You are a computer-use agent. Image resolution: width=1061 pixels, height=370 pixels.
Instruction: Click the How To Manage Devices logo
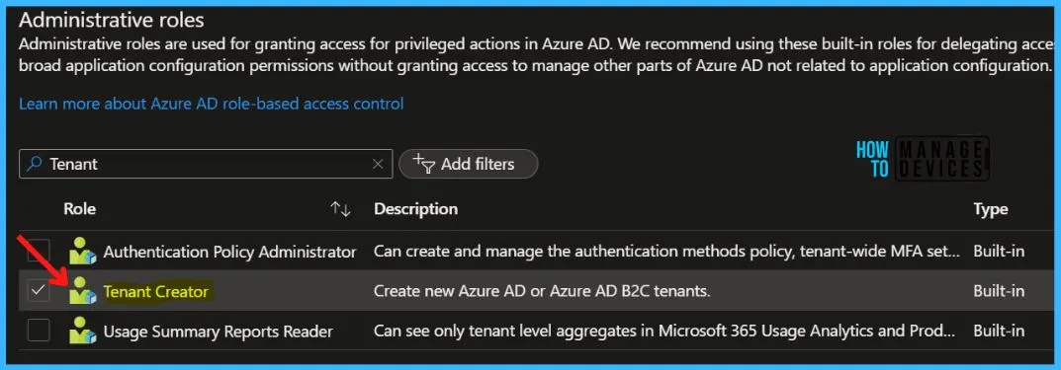tap(923, 157)
